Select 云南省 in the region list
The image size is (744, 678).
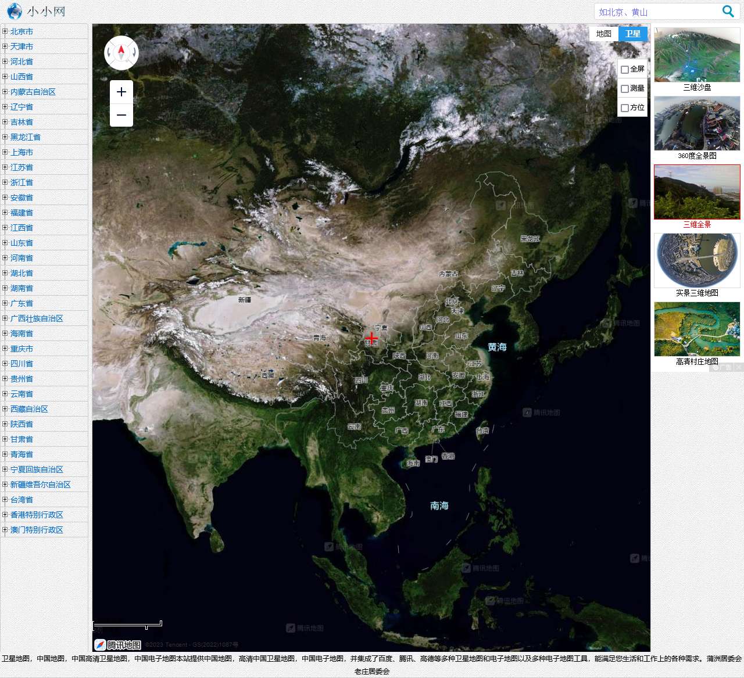tap(22, 394)
